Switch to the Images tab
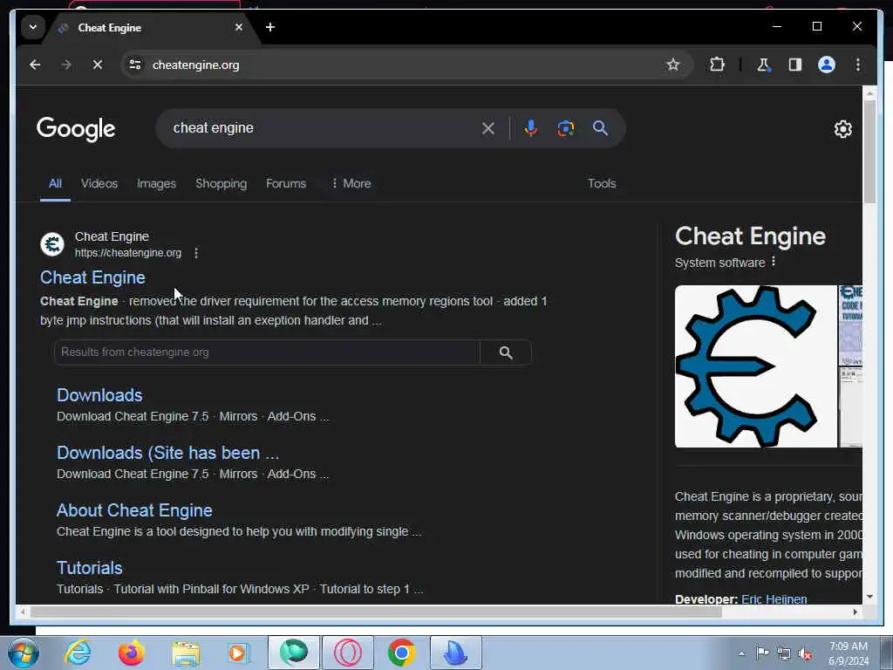Viewport: 893px width, 670px height. click(156, 183)
